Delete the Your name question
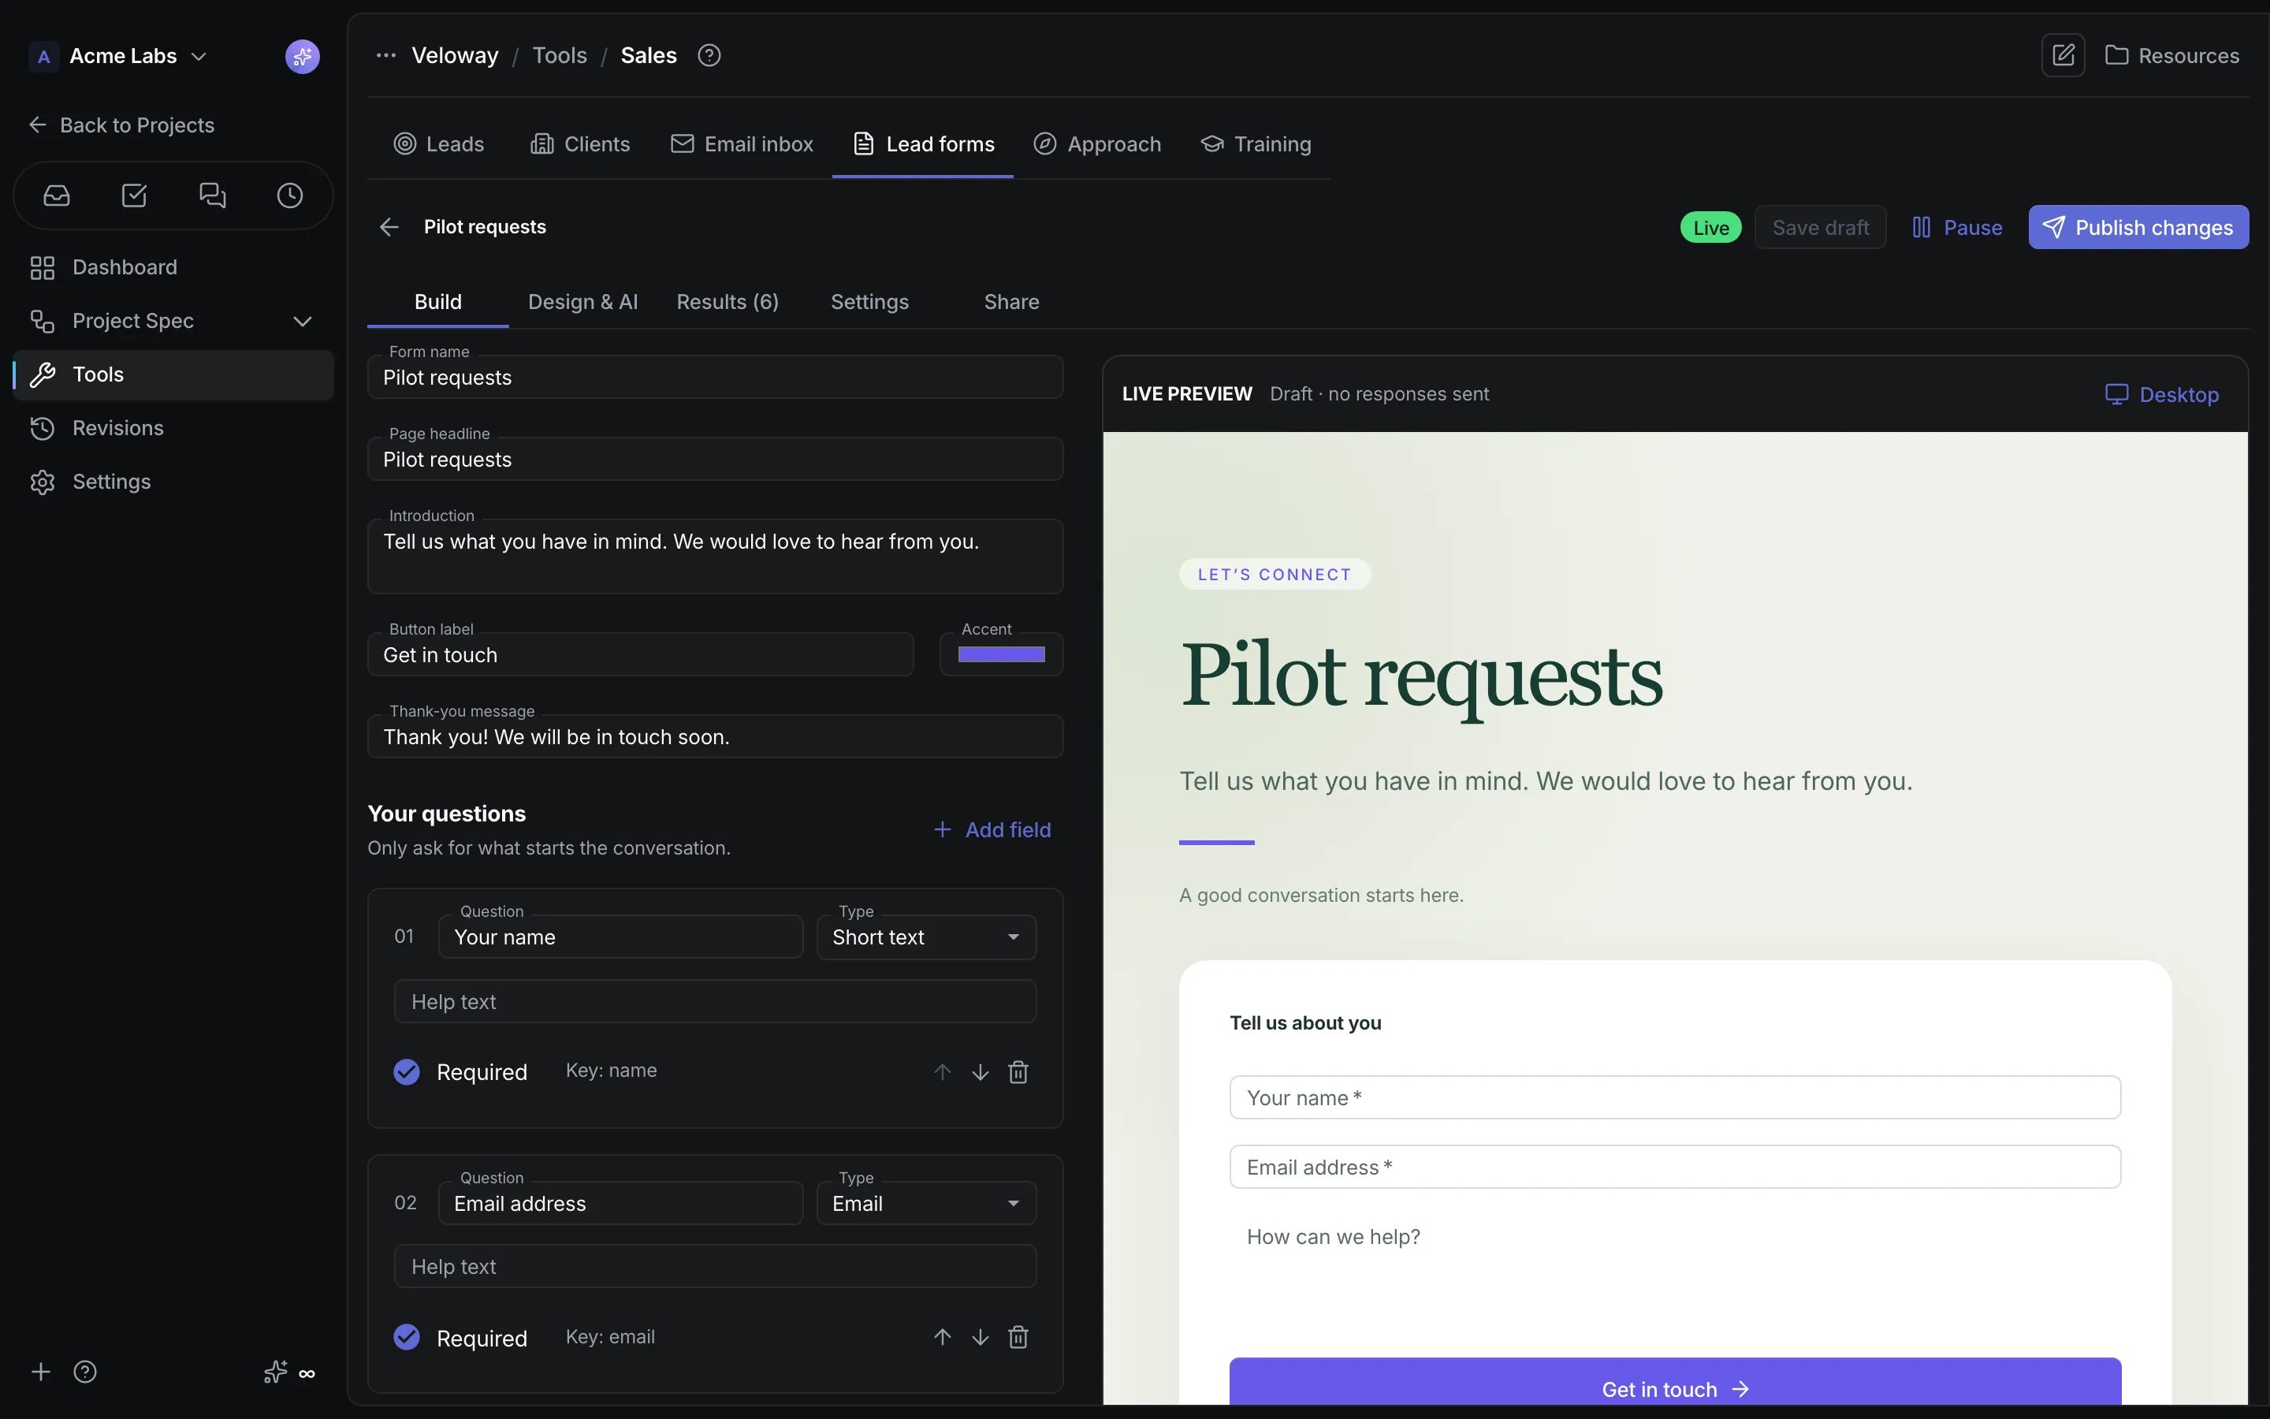The image size is (2270, 1419). (1018, 1072)
